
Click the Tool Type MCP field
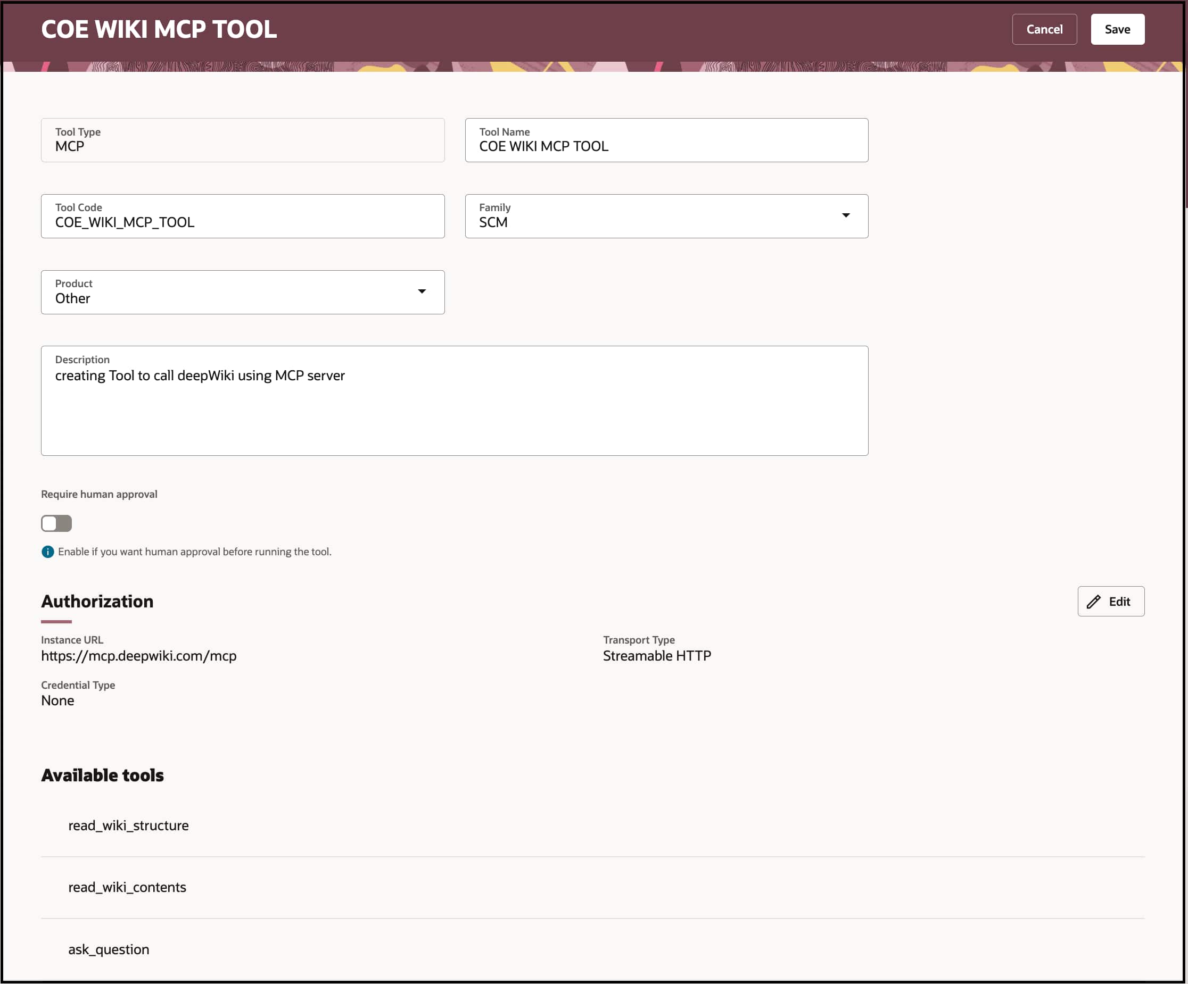point(242,140)
